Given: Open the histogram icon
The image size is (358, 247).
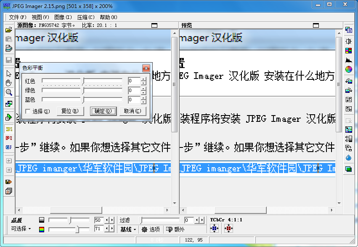Looking at the screenshot, I should point(349,60).
